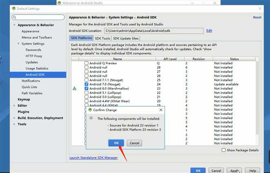The height and width of the screenshot is (173, 270).
Task: Enable Show Package Details checkbox
Action: pyautogui.click(x=223, y=150)
